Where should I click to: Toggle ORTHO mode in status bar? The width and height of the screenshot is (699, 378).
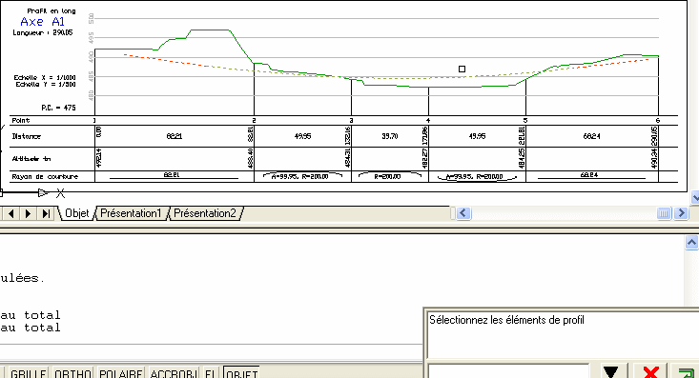[x=73, y=373]
